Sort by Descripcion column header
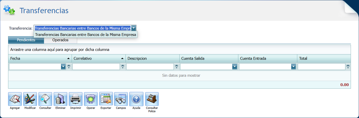 tap(153, 58)
